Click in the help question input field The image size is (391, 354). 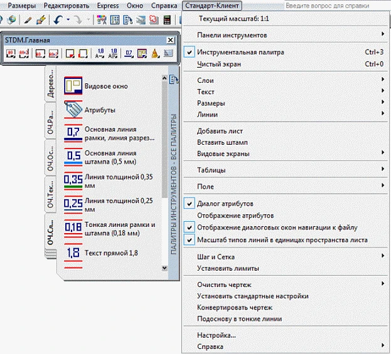(336, 5)
